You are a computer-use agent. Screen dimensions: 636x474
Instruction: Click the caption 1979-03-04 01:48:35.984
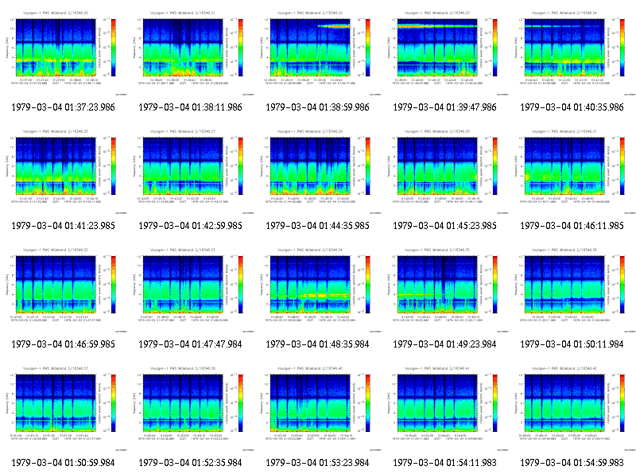click(317, 344)
